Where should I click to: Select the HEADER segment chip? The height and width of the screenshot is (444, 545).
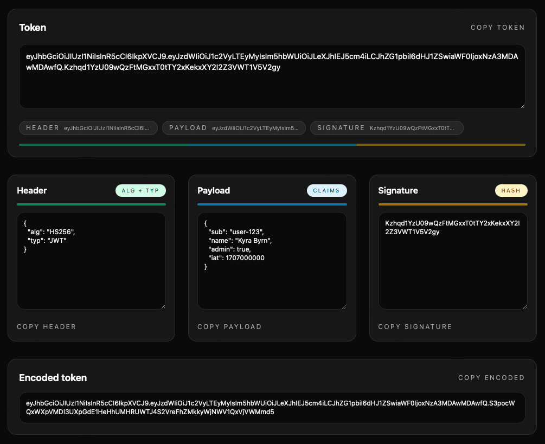88,127
